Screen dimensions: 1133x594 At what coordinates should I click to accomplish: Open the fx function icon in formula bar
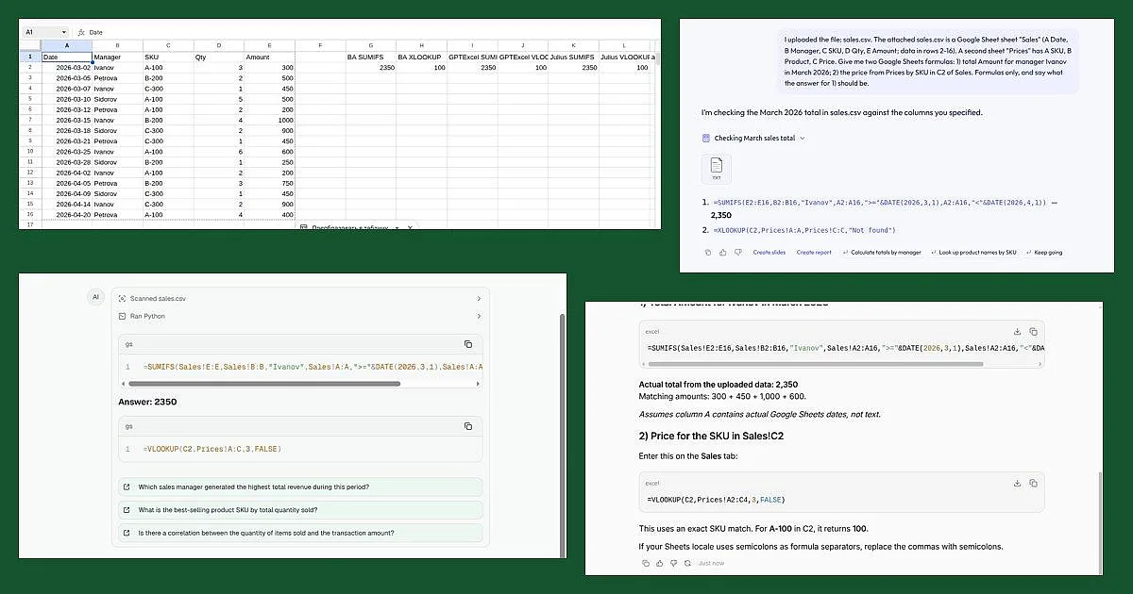pyautogui.click(x=81, y=32)
